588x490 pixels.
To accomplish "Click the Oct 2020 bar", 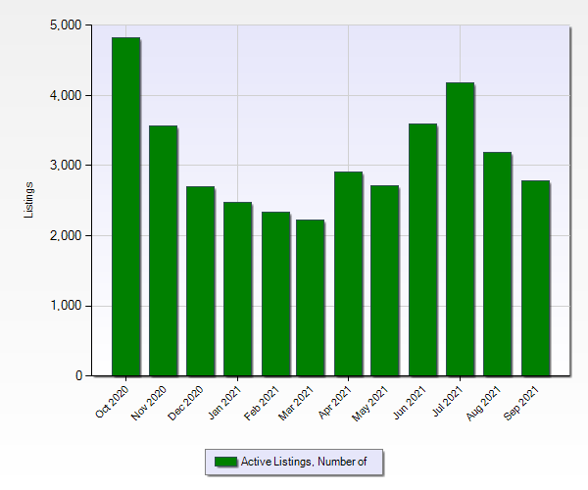I will pyautogui.click(x=125, y=207).
